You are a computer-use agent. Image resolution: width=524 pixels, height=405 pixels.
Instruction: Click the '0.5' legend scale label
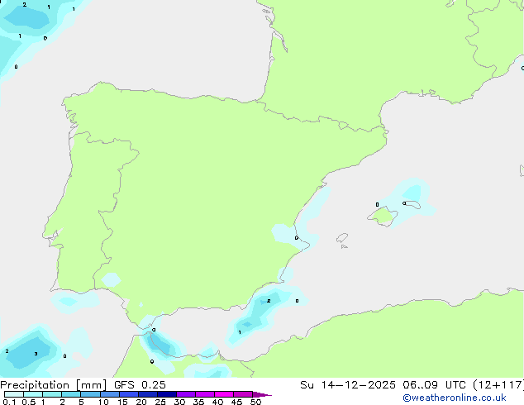tap(29, 402)
